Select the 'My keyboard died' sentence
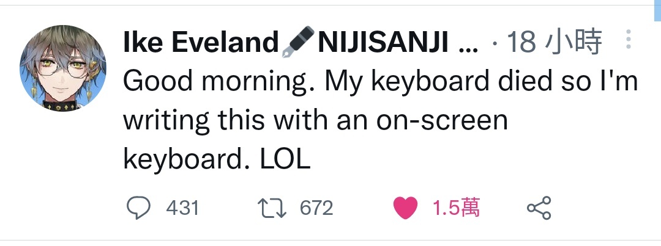The height and width of the screenshot is (246, 661). point(438,82)
